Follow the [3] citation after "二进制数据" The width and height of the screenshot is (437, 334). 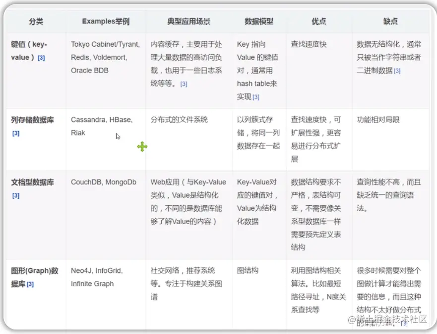point(397,71)
